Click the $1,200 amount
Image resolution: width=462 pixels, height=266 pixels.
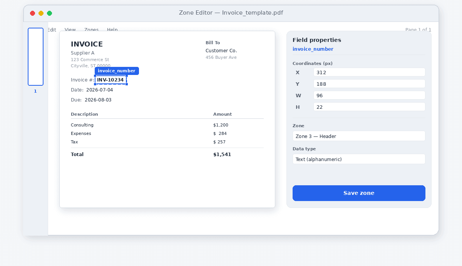pyautogui.click(x=221, y=125)
